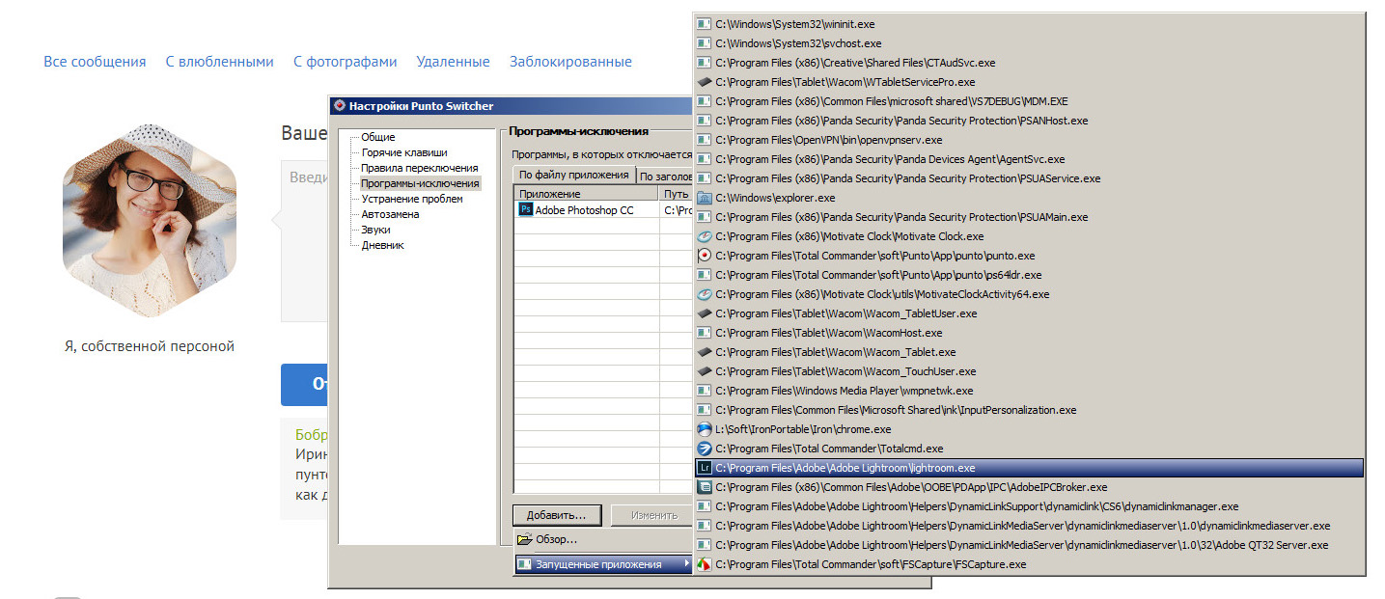
Task: Click the Обзор... folder icon
Action: pyautogui.click(x=524, y=539)
